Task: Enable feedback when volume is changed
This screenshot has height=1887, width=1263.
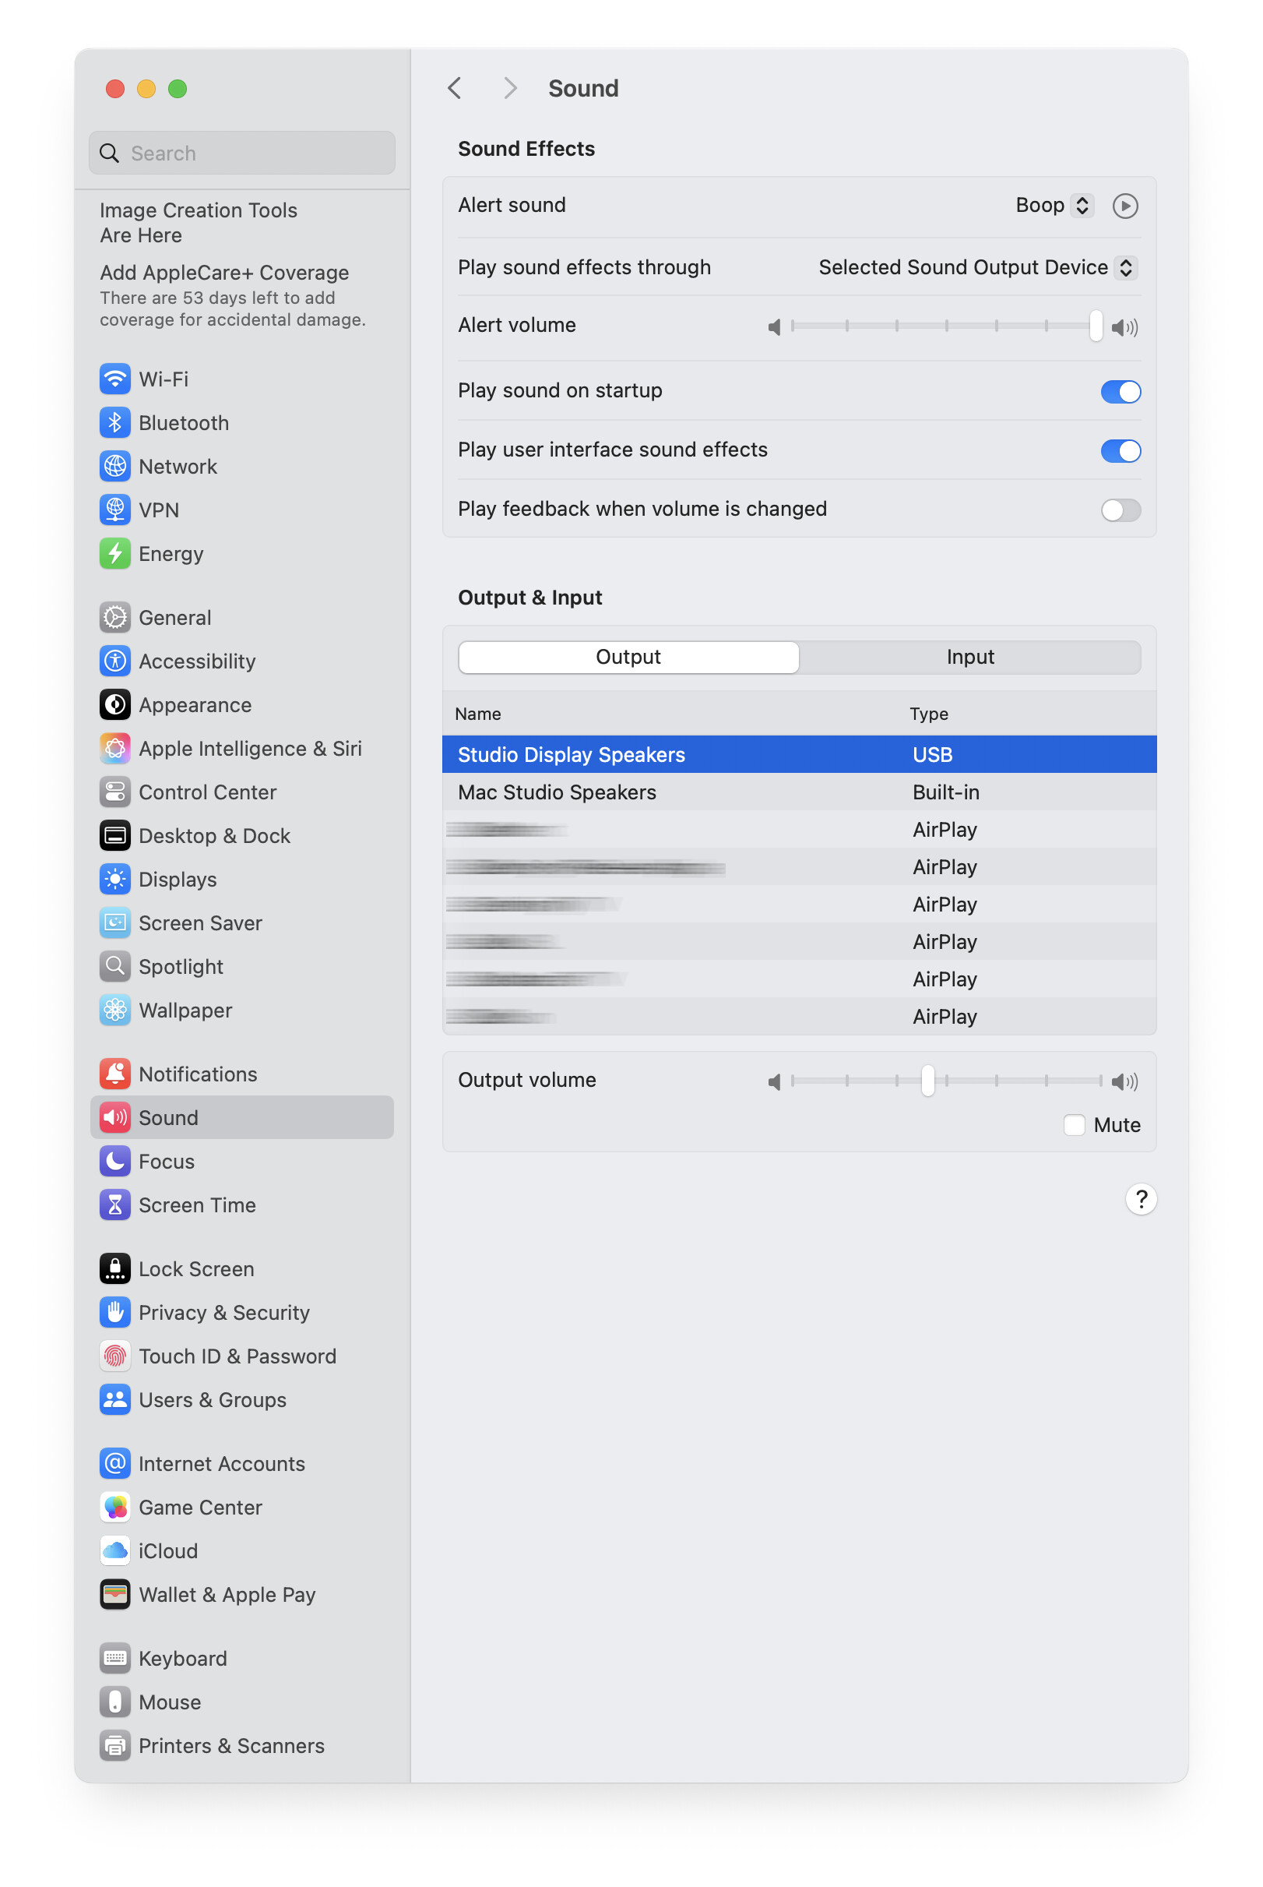Action: [x=1121, y=510]
